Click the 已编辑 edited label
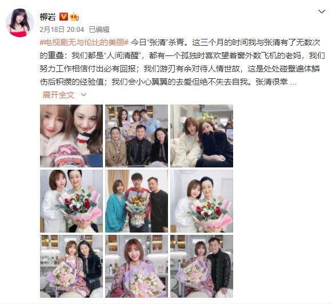The width and height of the screenshot is (332, 304). tap(99, 29)
